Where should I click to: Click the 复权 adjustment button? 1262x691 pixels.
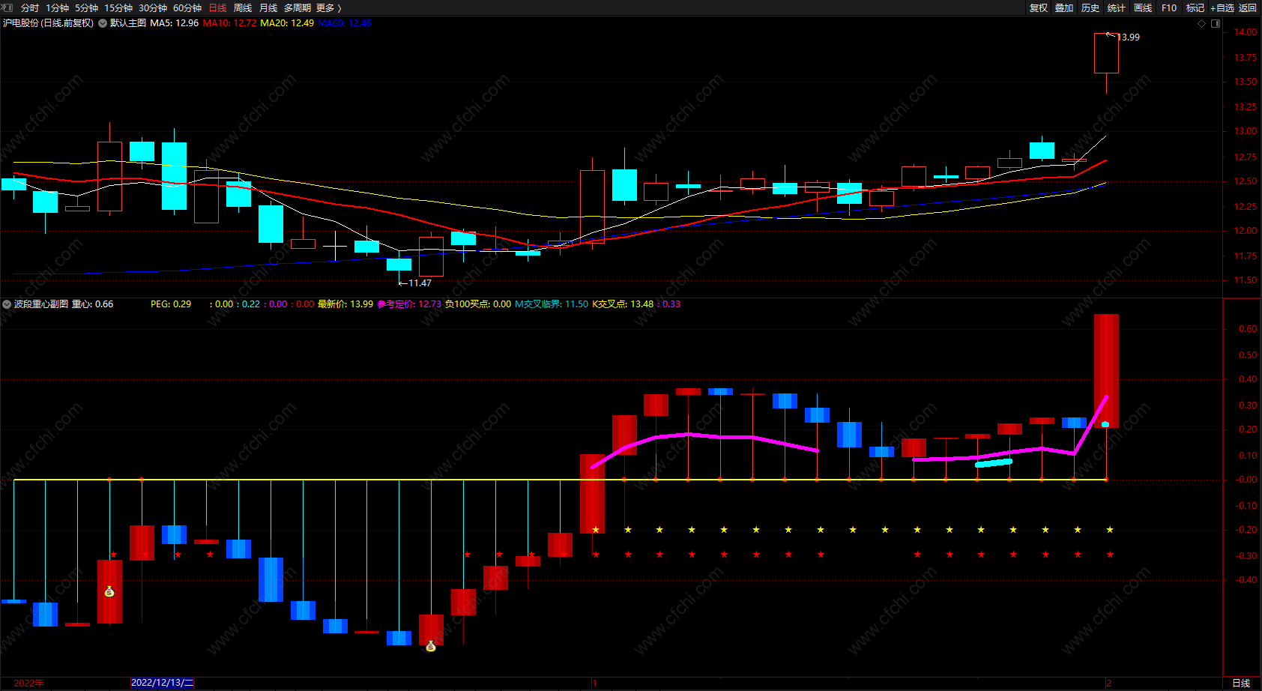click(1038, 7)
